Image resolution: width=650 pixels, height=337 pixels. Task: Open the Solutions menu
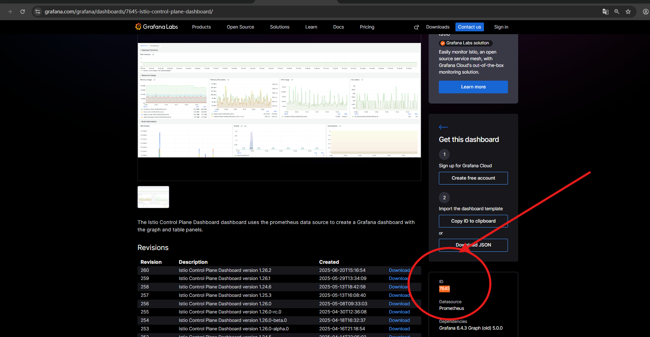280,27
